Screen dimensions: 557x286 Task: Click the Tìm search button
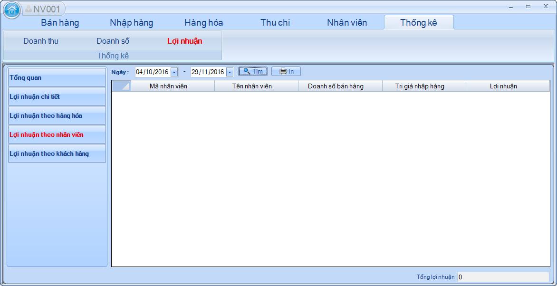(x=253, y=71)
